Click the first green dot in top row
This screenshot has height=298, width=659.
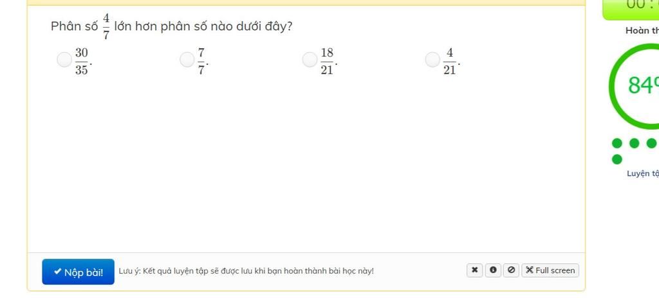point(617,144)
